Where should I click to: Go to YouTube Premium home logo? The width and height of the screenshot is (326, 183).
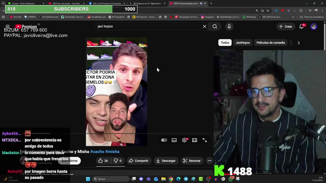(26, 27)
